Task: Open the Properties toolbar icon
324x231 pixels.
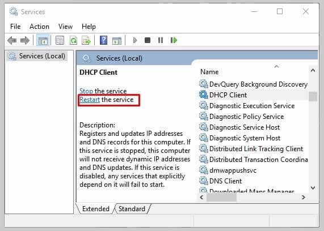Action: coord(60,40)
